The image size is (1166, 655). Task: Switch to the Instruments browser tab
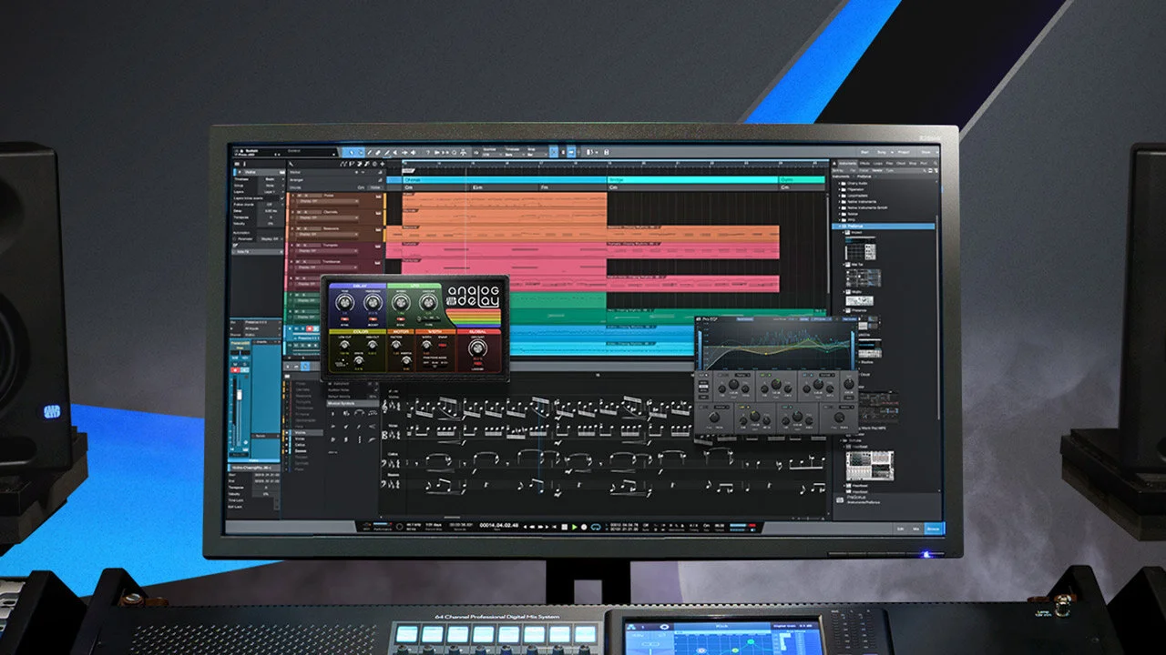tap(848, 164)
